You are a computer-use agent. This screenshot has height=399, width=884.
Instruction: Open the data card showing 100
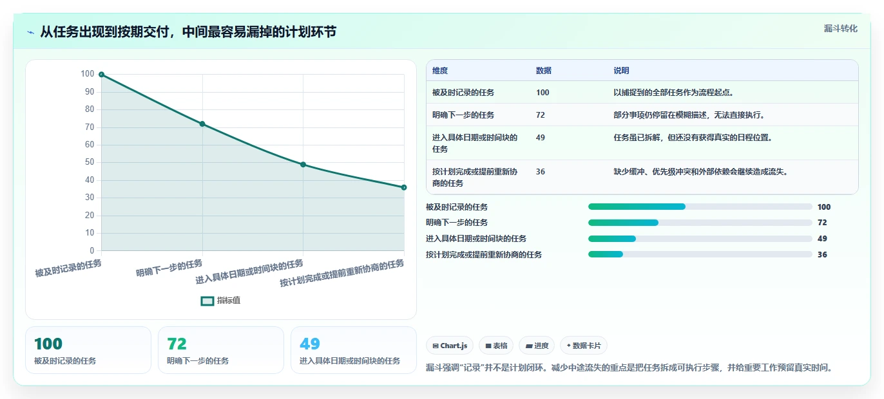(88, 350)
